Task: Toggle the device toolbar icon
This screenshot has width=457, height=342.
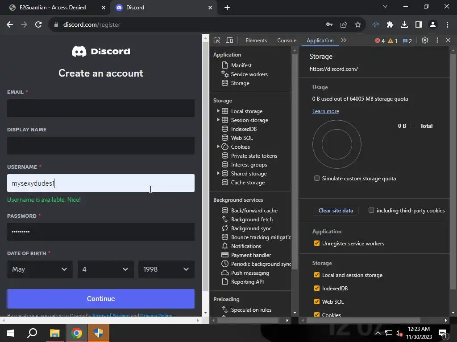Action: (230, 41)
